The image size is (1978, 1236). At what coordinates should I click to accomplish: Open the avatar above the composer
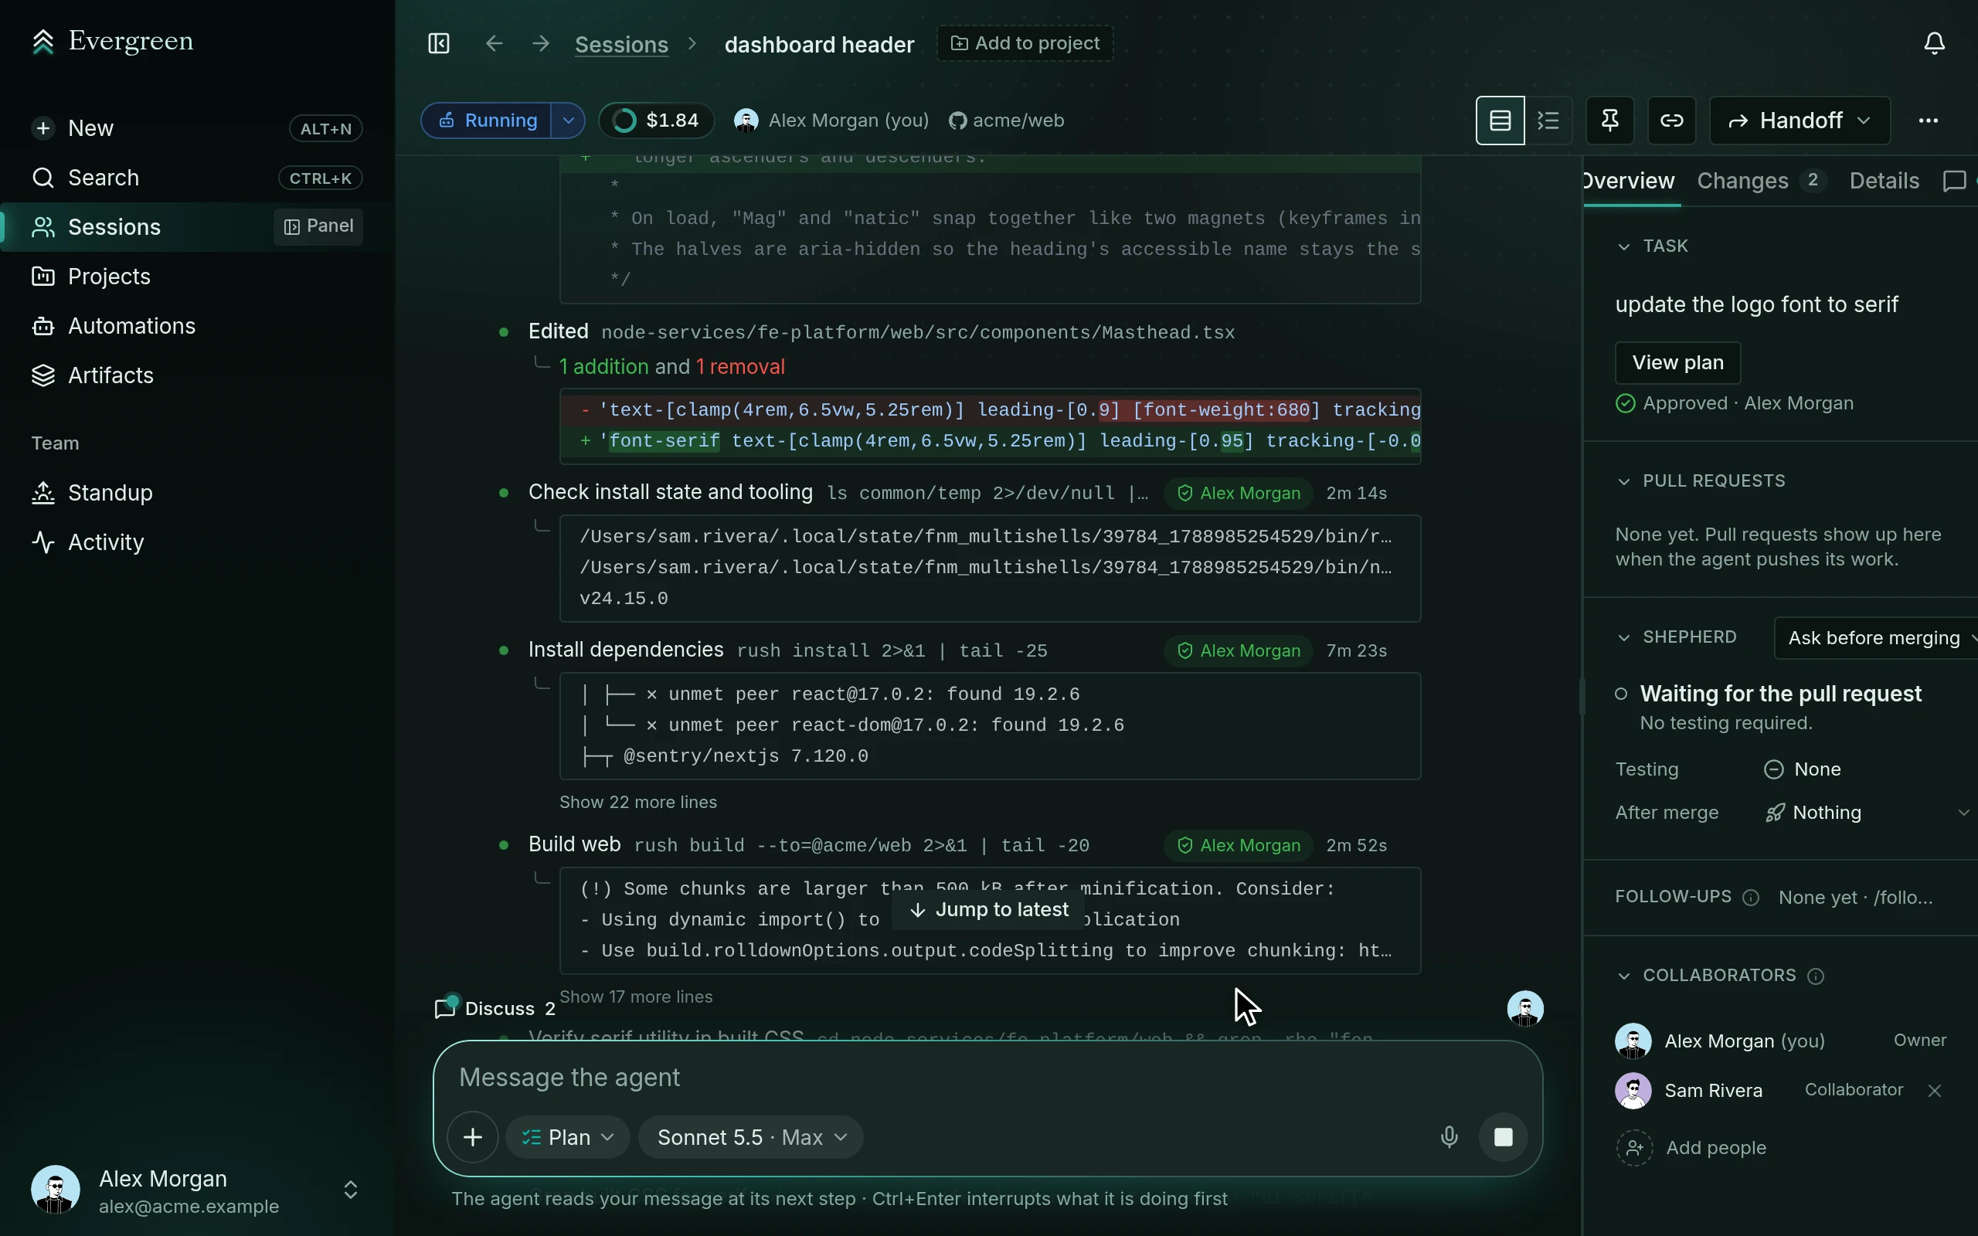(1525, 1009)
